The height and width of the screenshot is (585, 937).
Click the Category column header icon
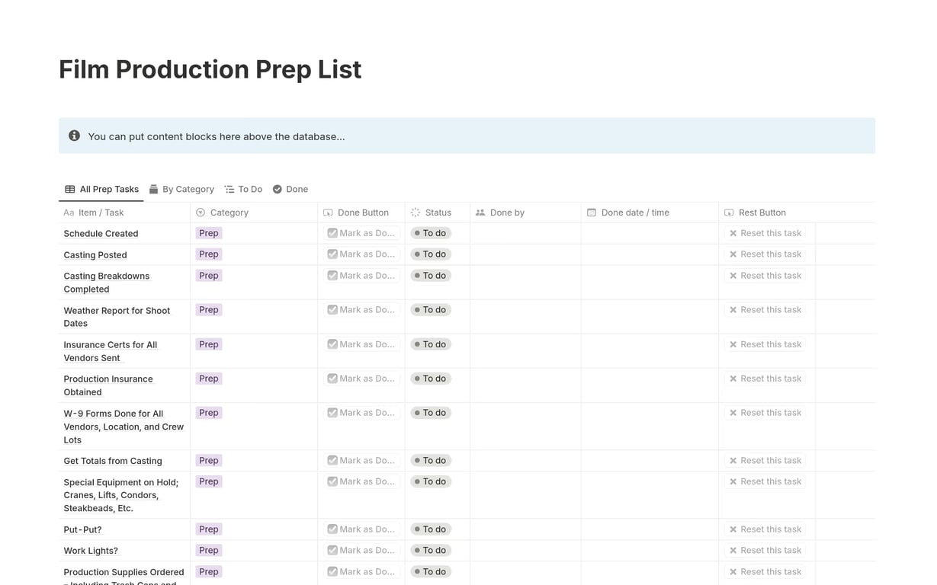[201, 213]
